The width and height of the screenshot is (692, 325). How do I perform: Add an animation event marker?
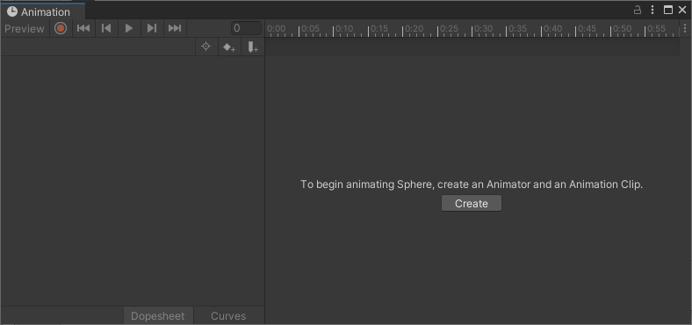252,47
